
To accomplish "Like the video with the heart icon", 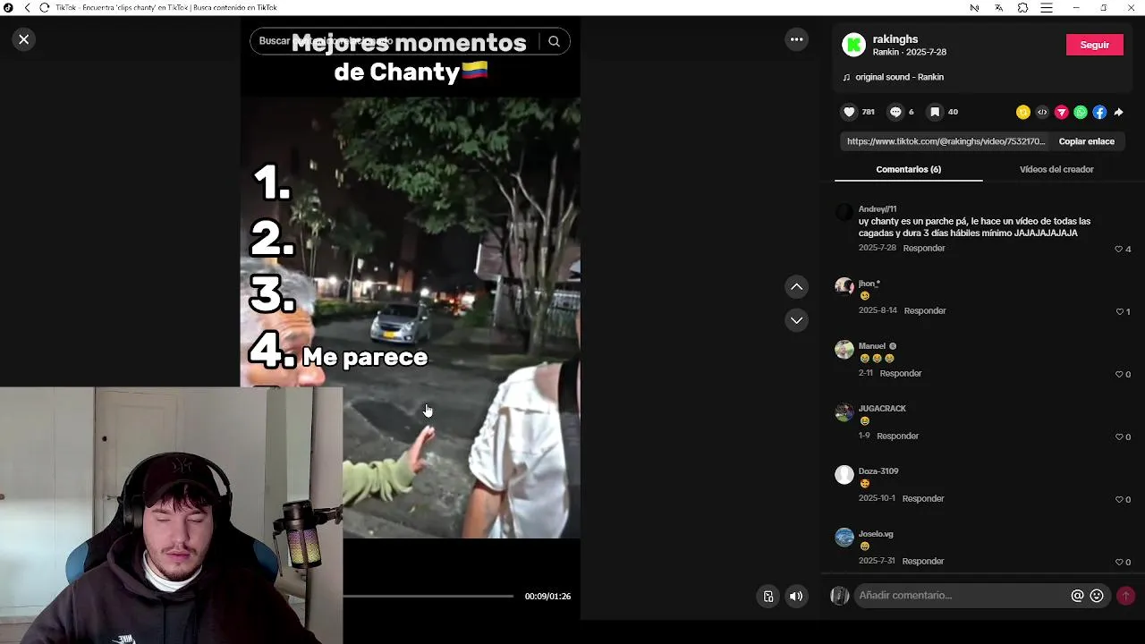I will click(x=849, y=112).
